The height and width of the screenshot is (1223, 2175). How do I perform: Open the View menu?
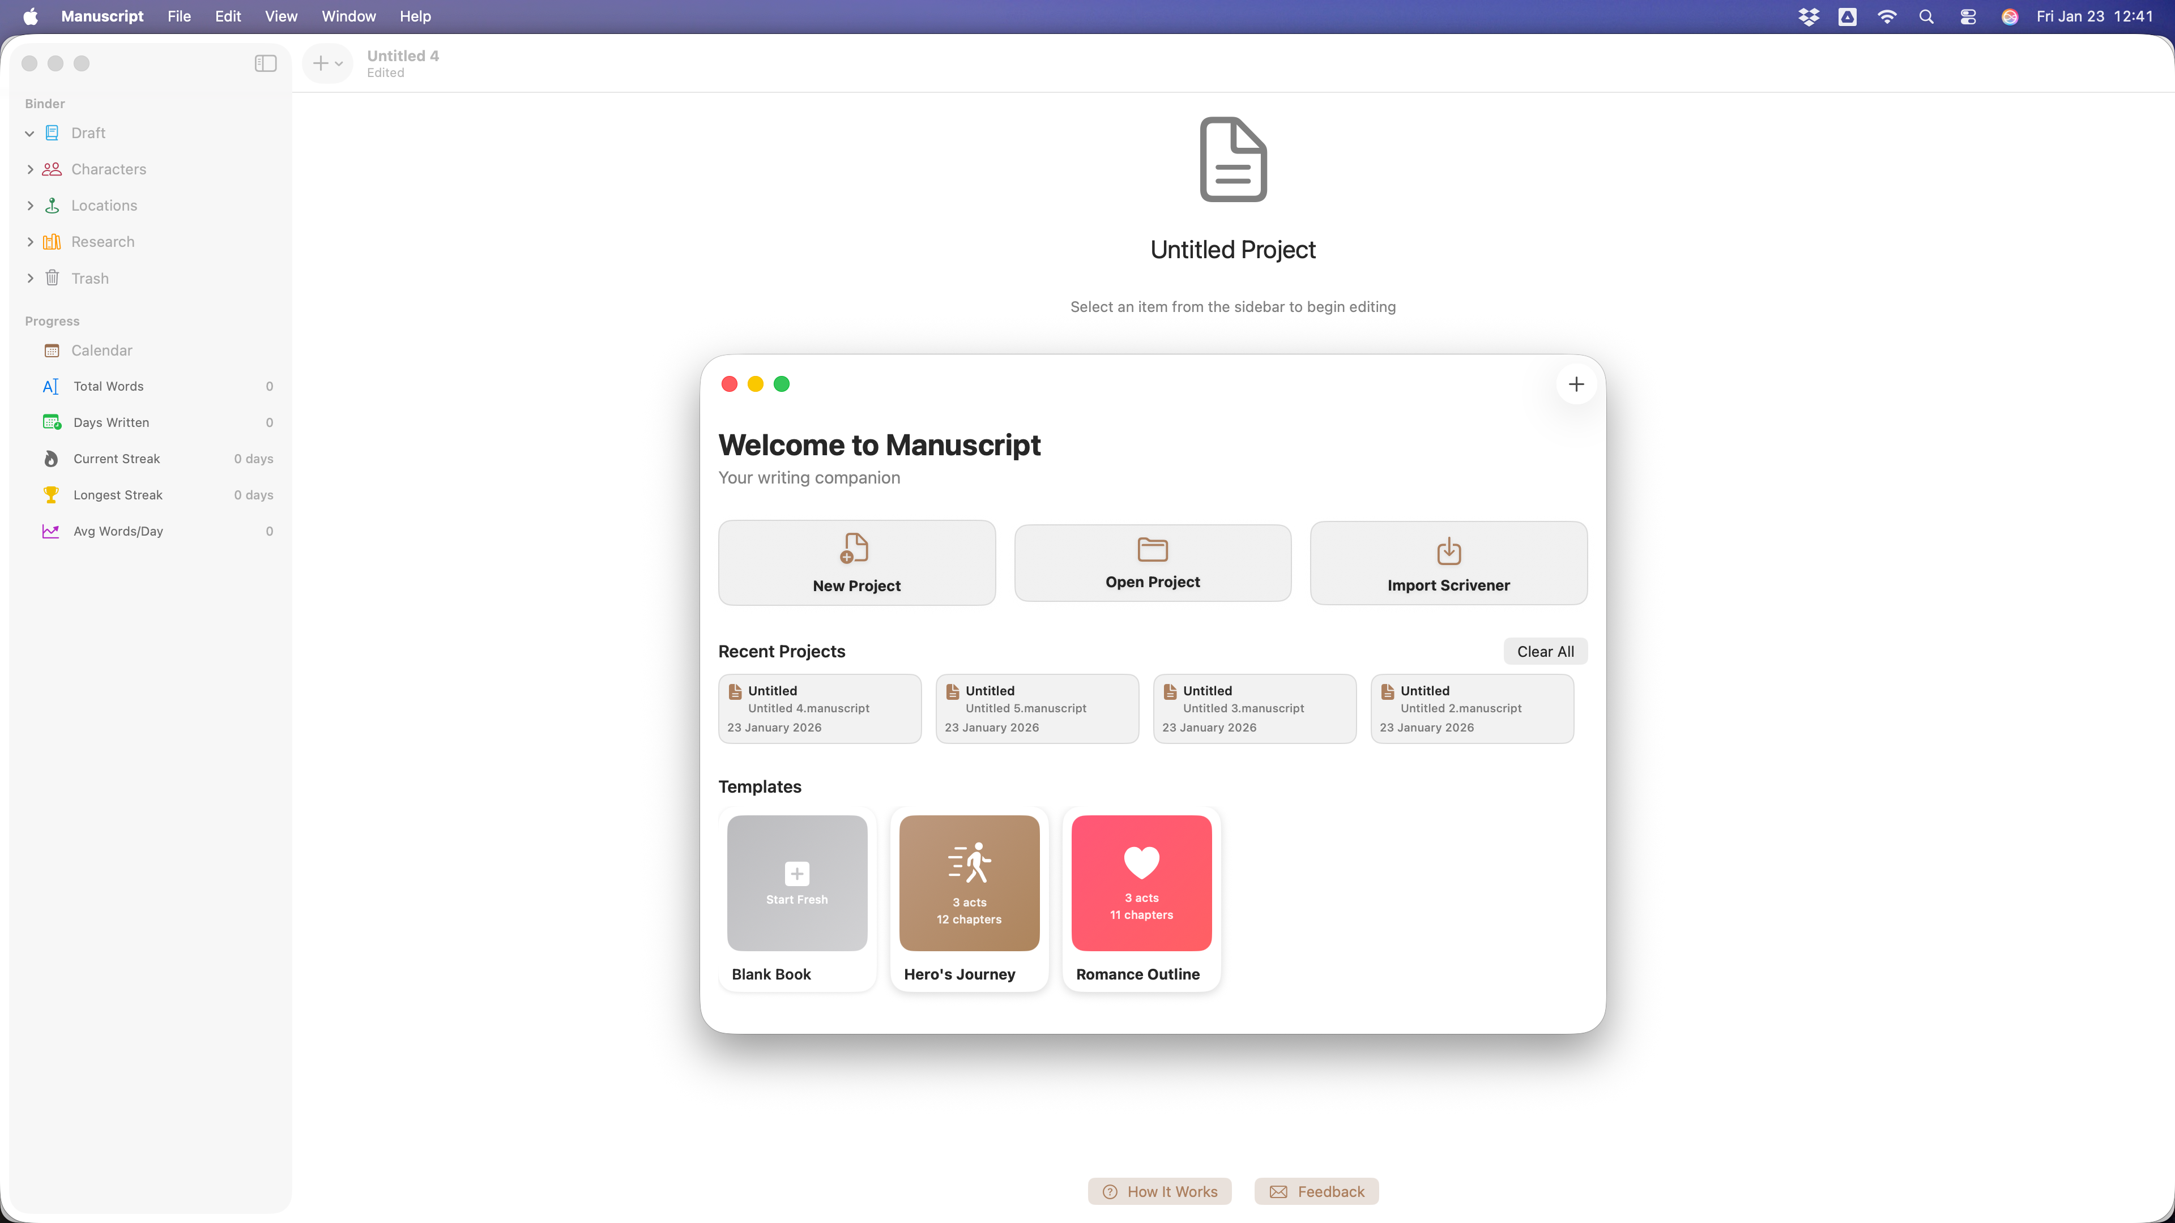[280, 16]
